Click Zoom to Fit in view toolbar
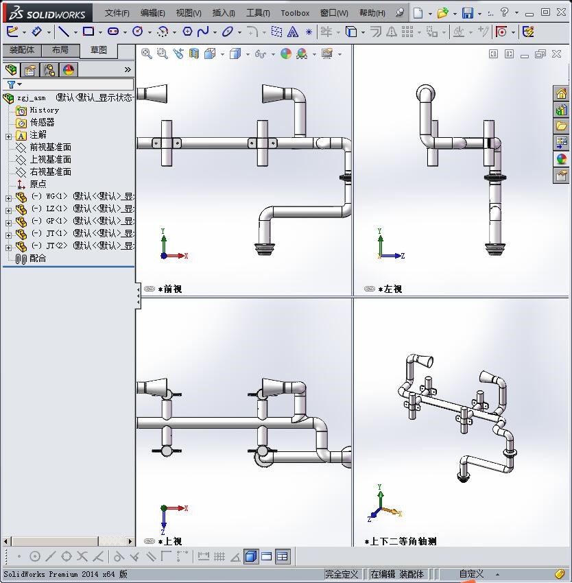572x583 pixels. pos(147,54)
